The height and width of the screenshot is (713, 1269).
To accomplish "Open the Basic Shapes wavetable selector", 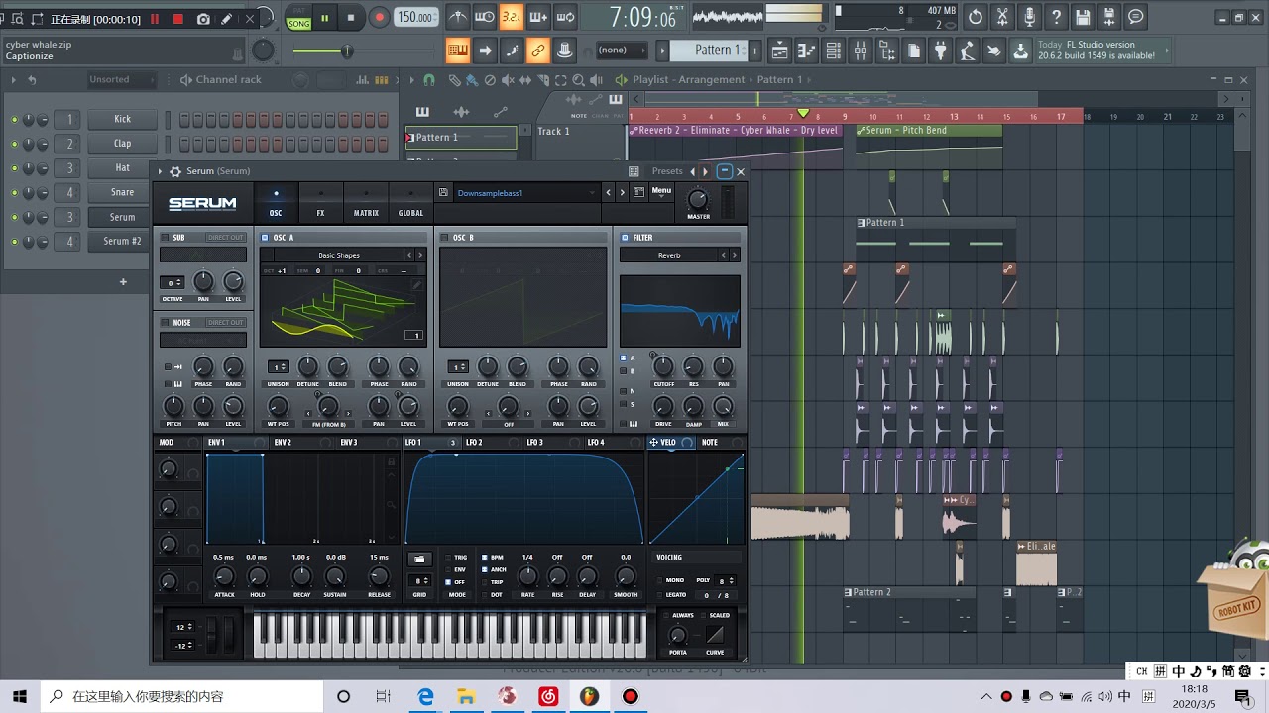I will click(339, 255).
